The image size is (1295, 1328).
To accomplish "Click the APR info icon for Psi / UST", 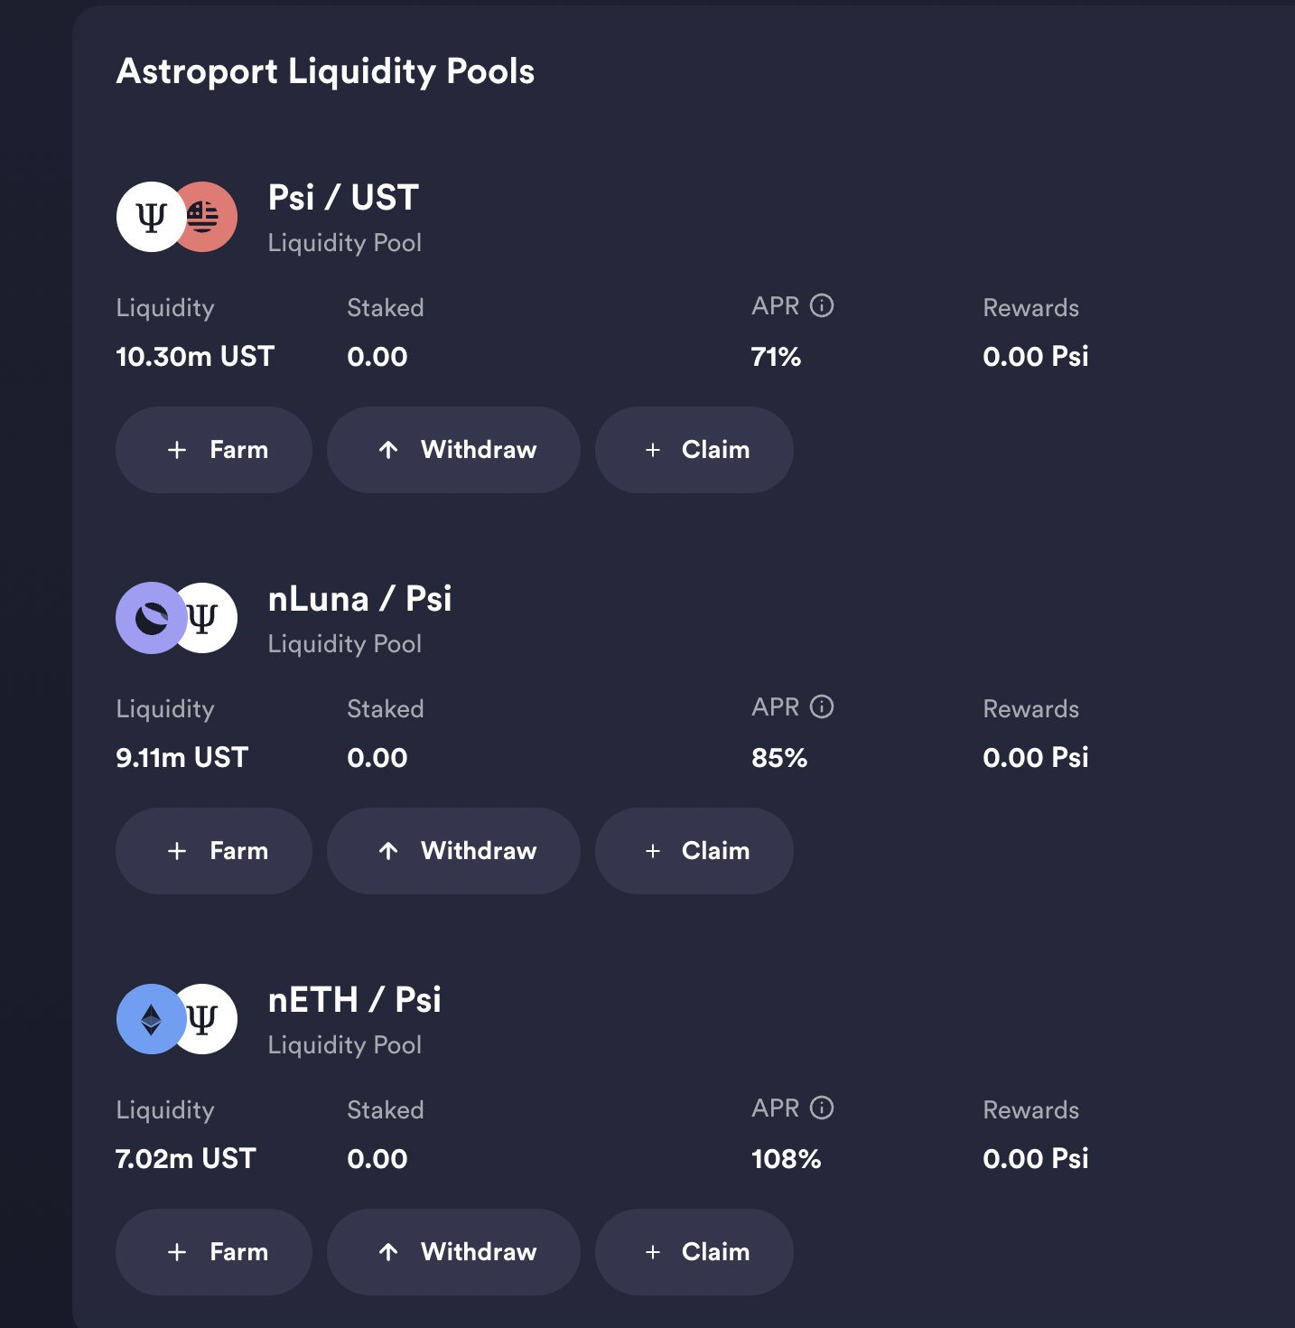I will click(x=822, y=306).
